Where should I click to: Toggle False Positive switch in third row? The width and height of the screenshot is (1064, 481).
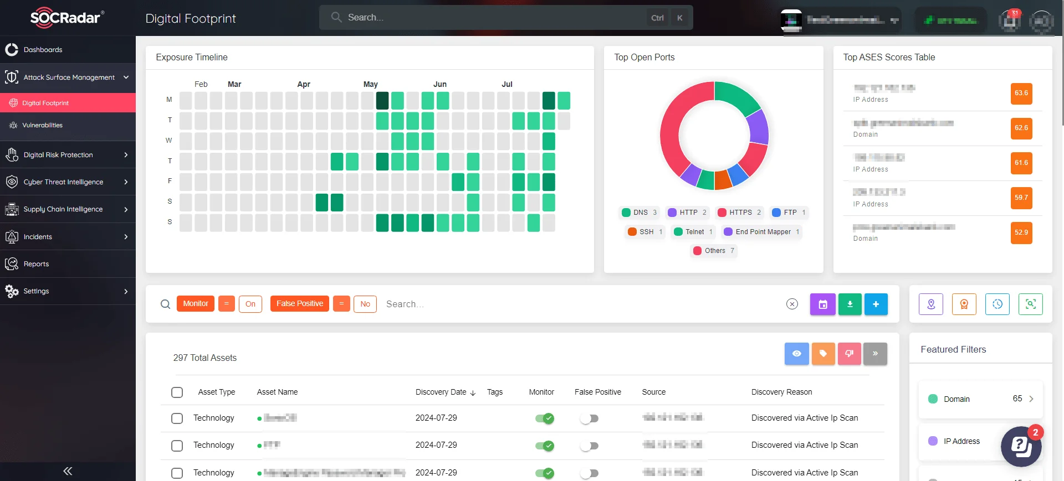pyautogui.click(x=590, y=473)
